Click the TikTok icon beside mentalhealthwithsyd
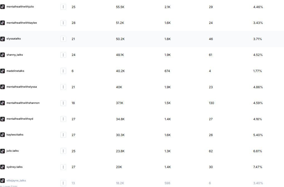Viewport: 284px width, 187px height. tap(3, 119)
